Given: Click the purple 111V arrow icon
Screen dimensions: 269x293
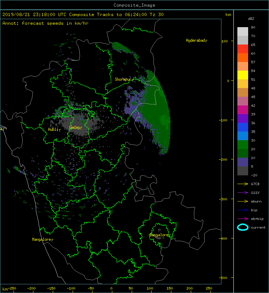Looking at the screenshot, I should coord(243,193).
